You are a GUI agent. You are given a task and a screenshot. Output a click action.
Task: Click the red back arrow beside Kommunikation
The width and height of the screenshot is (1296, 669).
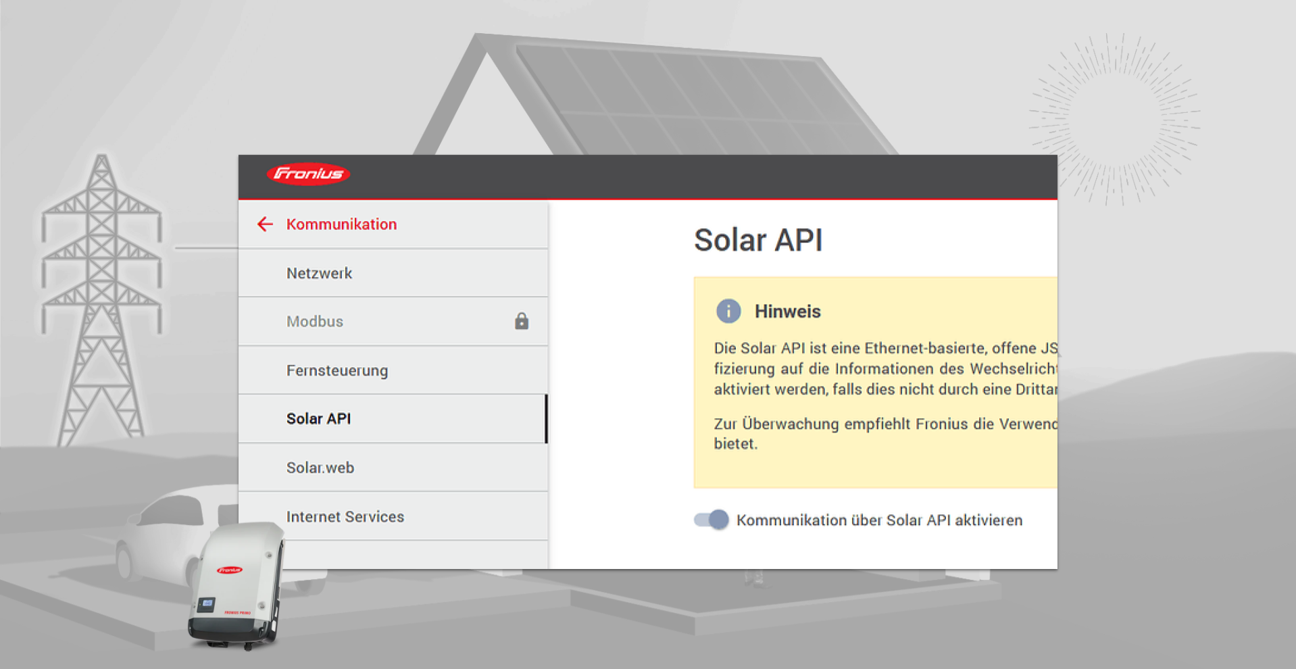point(265,224)
